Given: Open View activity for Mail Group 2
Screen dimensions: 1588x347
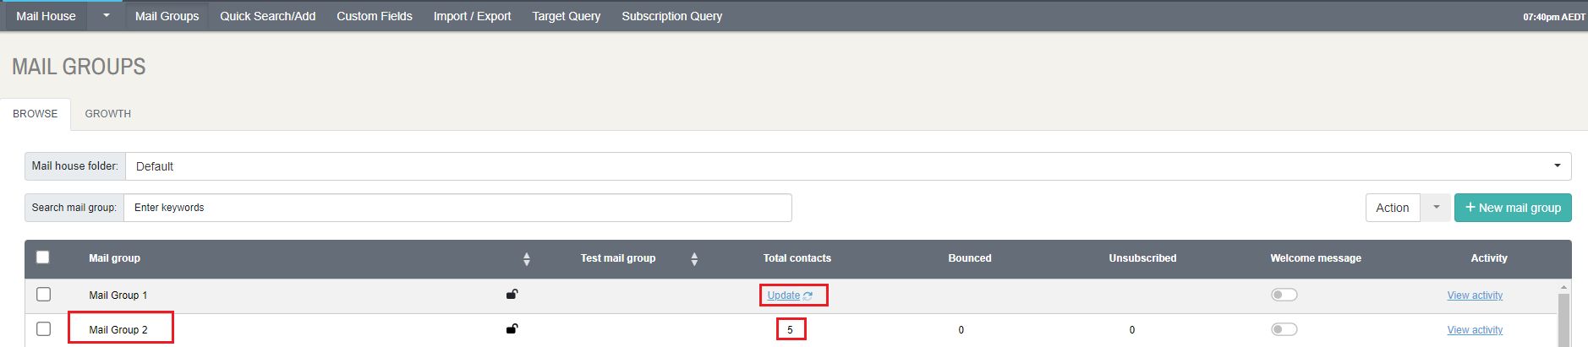Looking at the screenshot, I should (1475, 330).
